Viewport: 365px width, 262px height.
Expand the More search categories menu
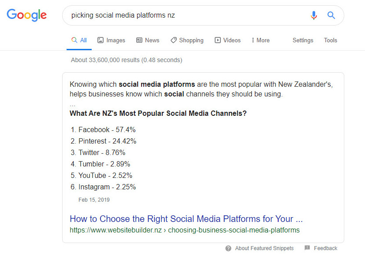point(261,40)
